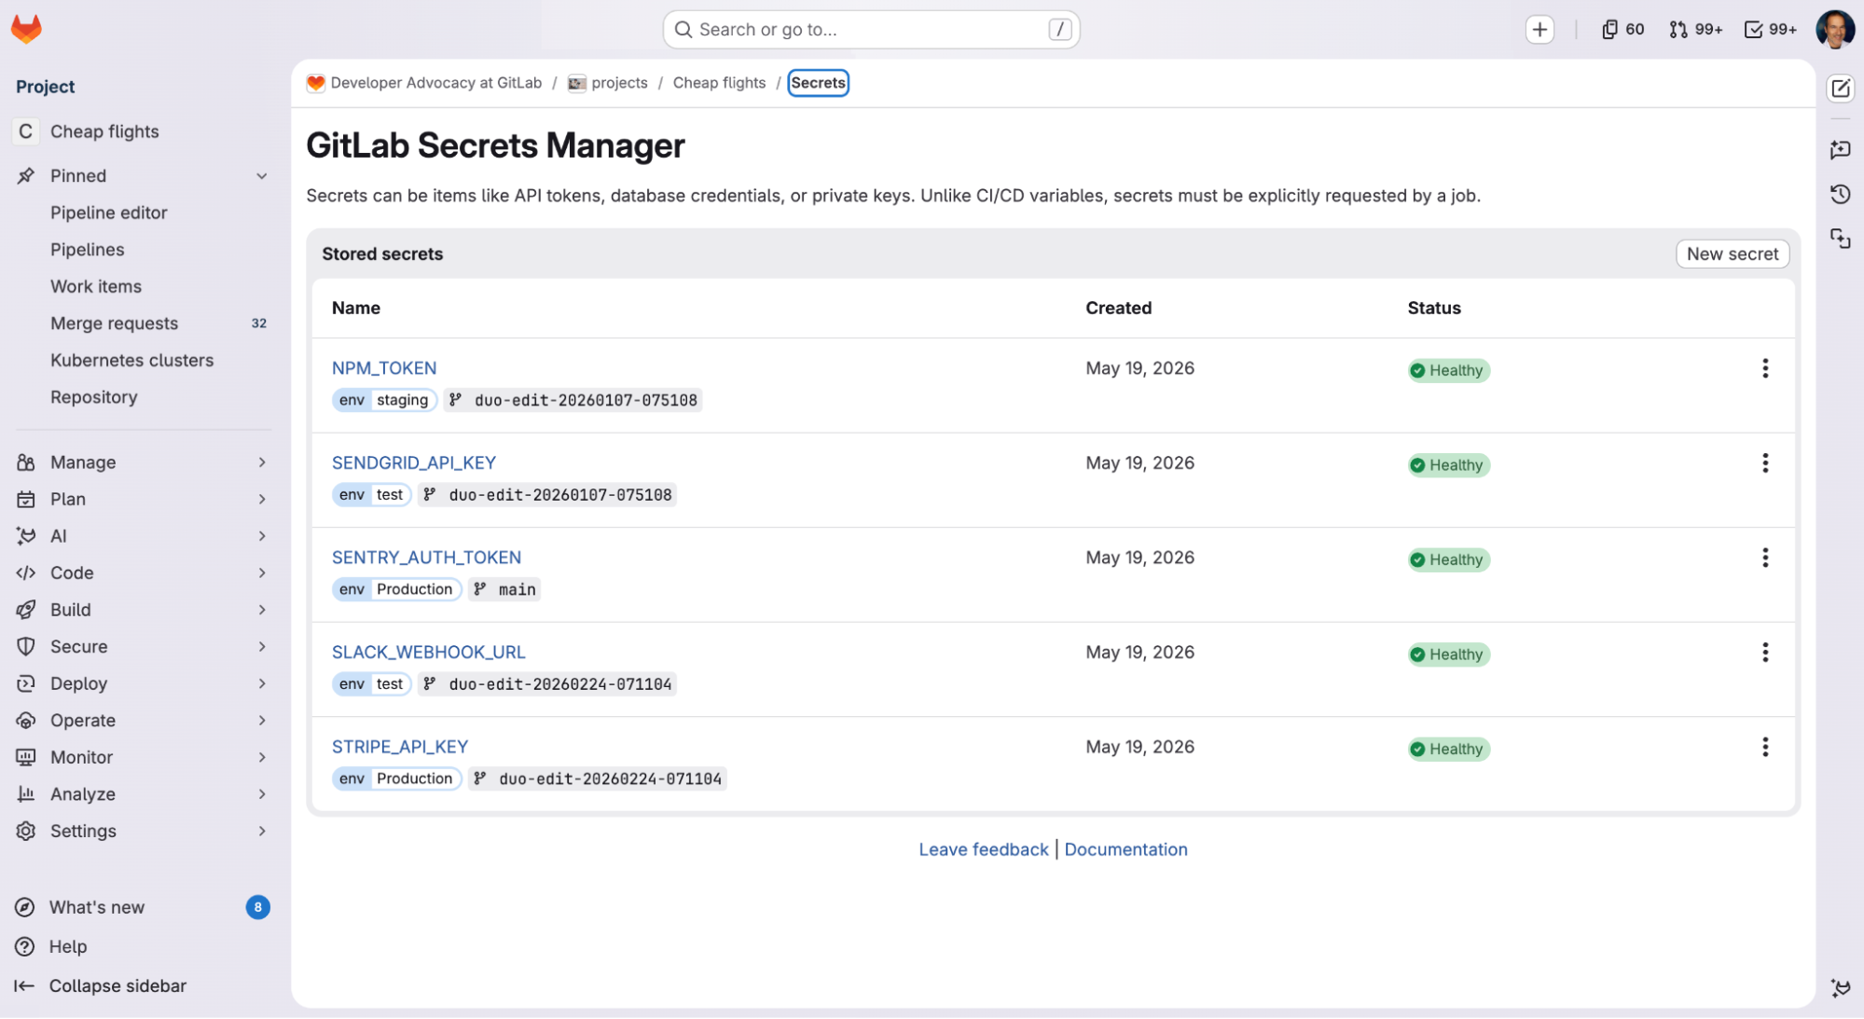Open the SLACK_WEBHOOK_URL secret link
Viewport: 1864px width, 1019px height.
pyautogui.click(x=429, y=653)
